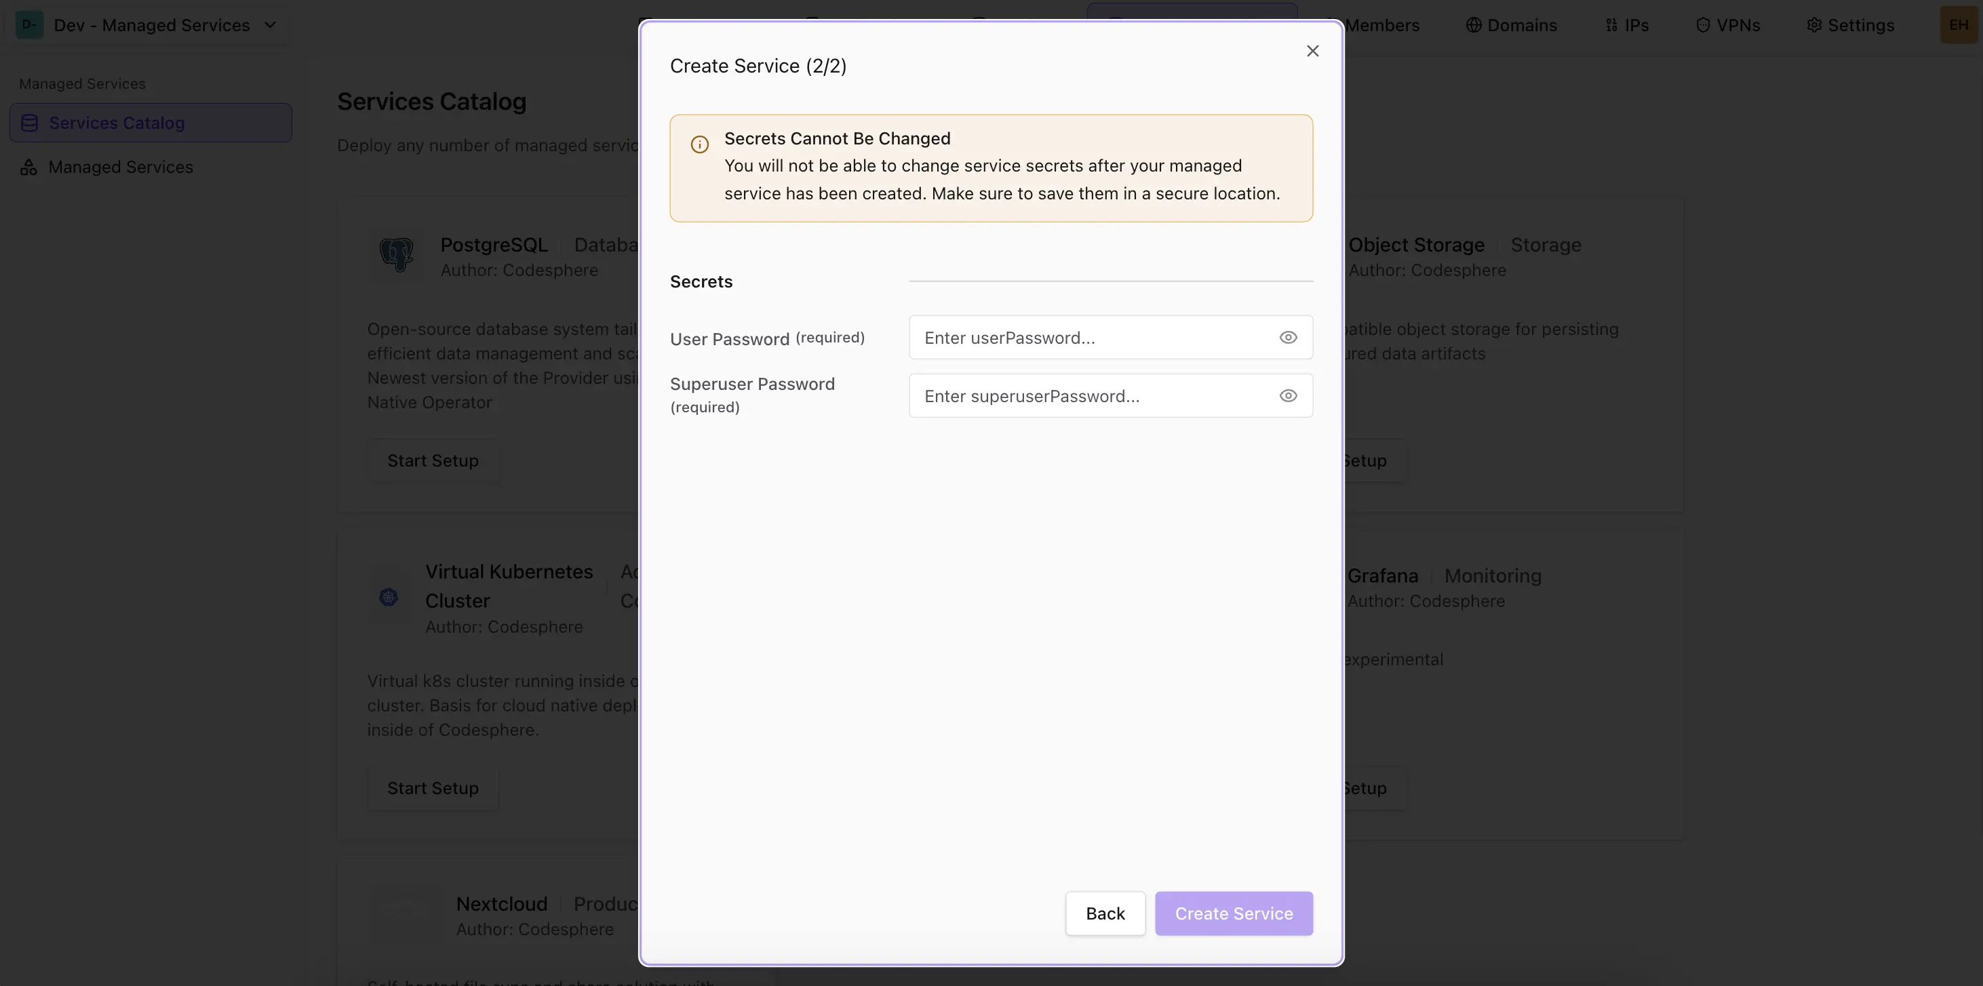Select the Services Catalog database icon in sidebar

[x=28, y=122]
